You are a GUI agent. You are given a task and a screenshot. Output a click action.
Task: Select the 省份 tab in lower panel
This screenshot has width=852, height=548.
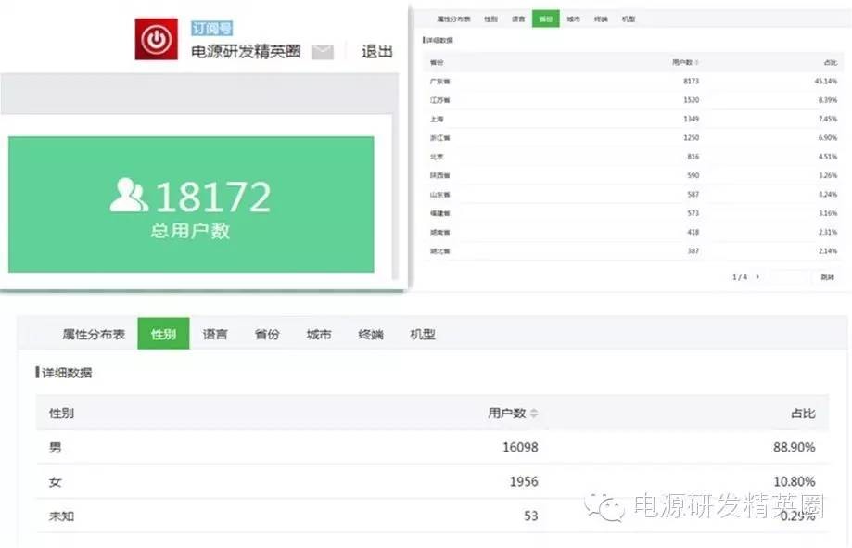(266, 335)
